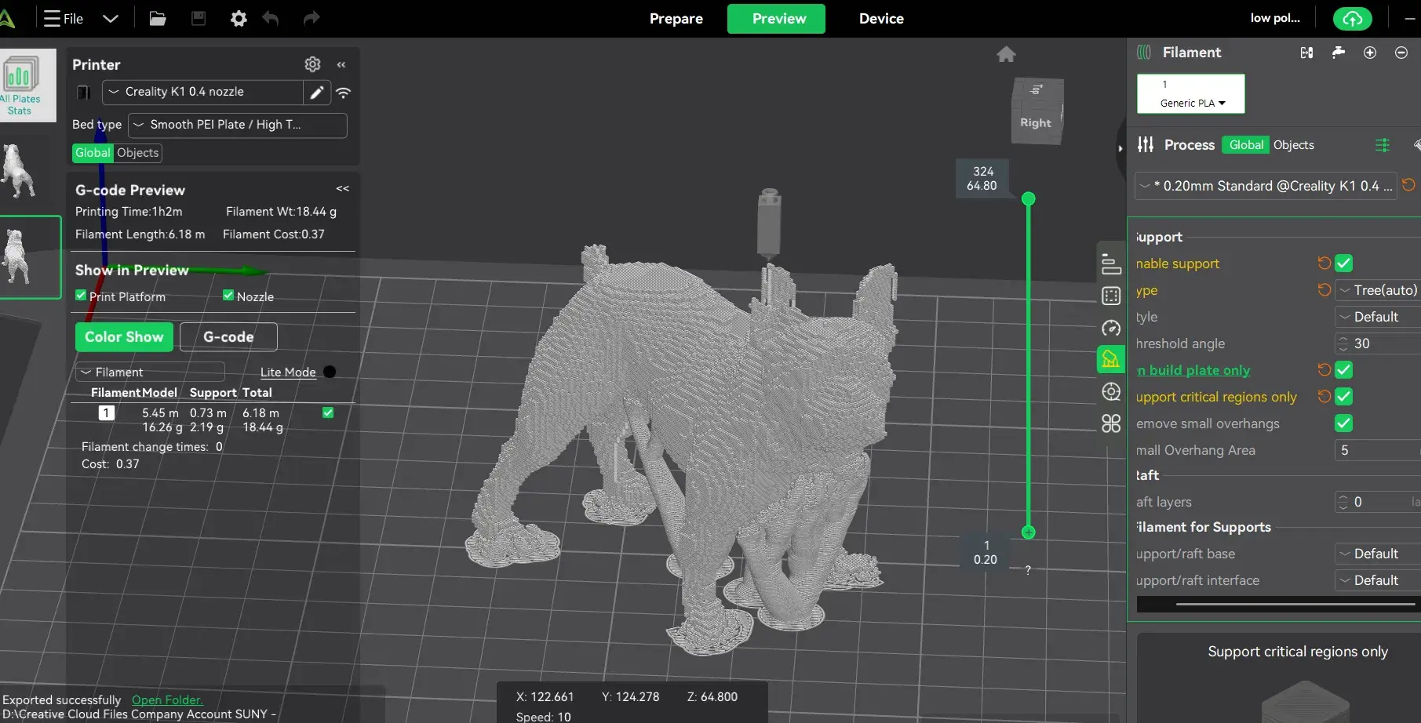Toggle the Nozzle visibility checkbox

[x=228, y=296]
